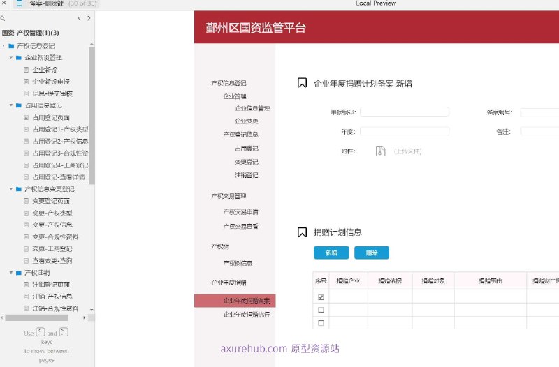Viewport: 559px width, 367px height.
Task: Open 产权交易查看 menu entry
Action: pyautogui.click(x=240, y=226)
